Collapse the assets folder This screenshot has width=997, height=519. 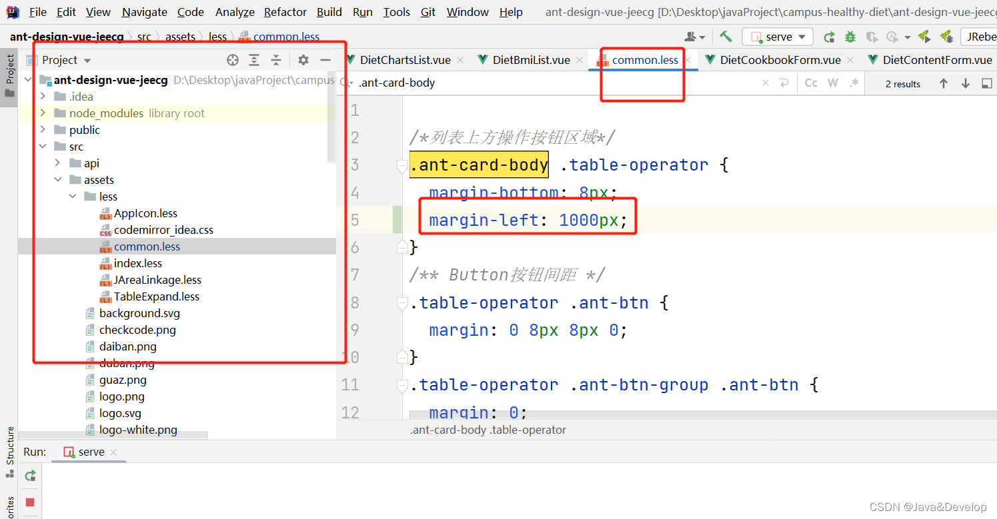pyautogui.click(x=57, y=180)
